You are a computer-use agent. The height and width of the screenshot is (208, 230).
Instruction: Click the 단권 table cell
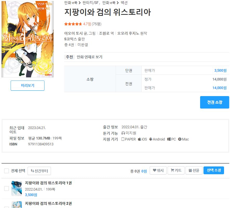(x=129, y=70)
